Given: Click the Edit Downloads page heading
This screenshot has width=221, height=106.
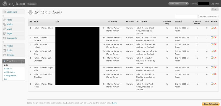Looking at the screenshot, I should tap(48, 12).
